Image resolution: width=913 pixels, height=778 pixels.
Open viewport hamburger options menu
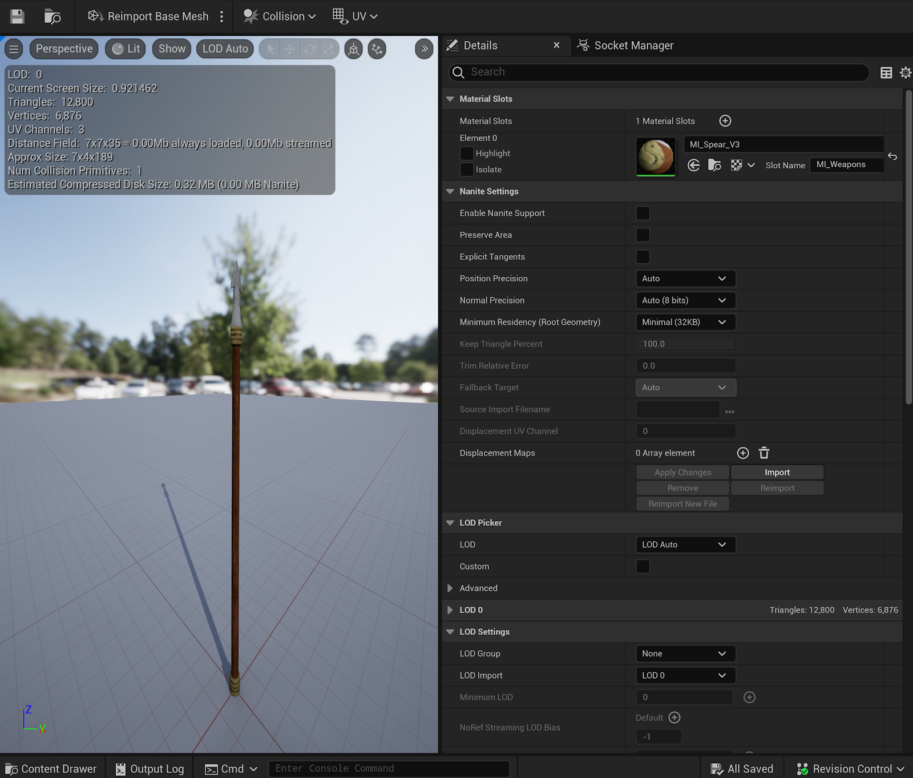coord(14,49)
